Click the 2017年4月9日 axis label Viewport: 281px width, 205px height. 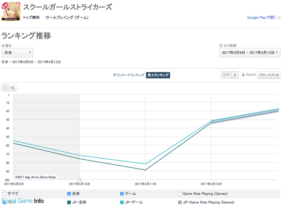pos(14,184)
